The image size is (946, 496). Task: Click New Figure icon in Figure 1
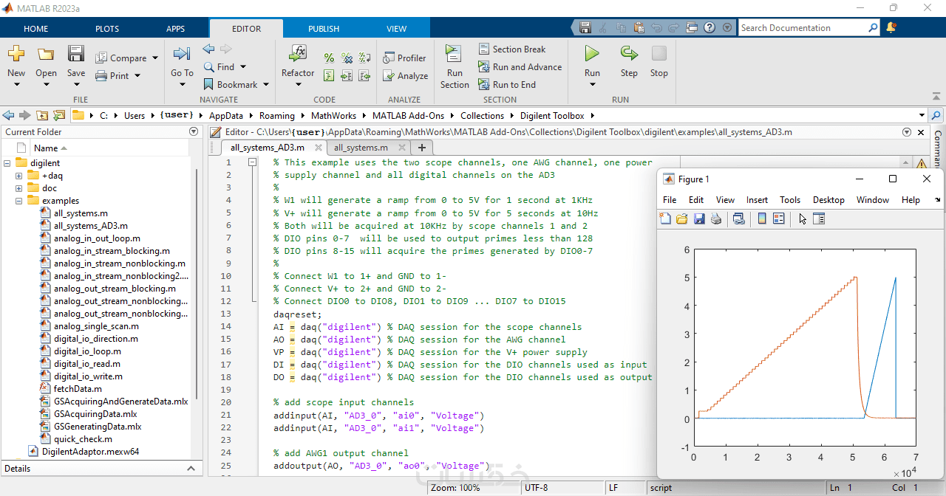point(665,218)
